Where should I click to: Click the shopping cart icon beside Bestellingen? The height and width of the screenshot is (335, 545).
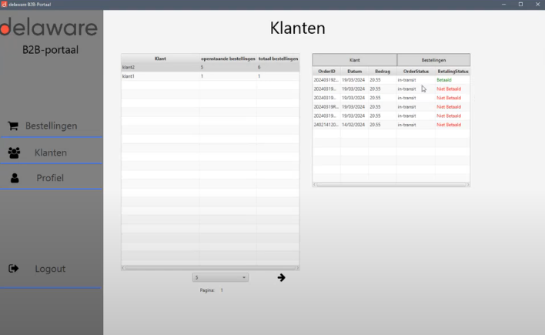(x=13, y=126)
